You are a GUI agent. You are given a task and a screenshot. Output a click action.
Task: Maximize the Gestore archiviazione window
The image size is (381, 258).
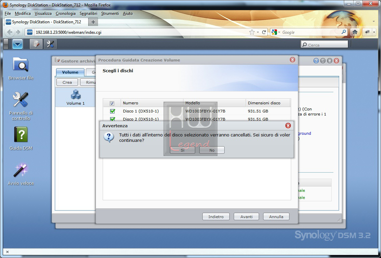click(x=329, y=61)
